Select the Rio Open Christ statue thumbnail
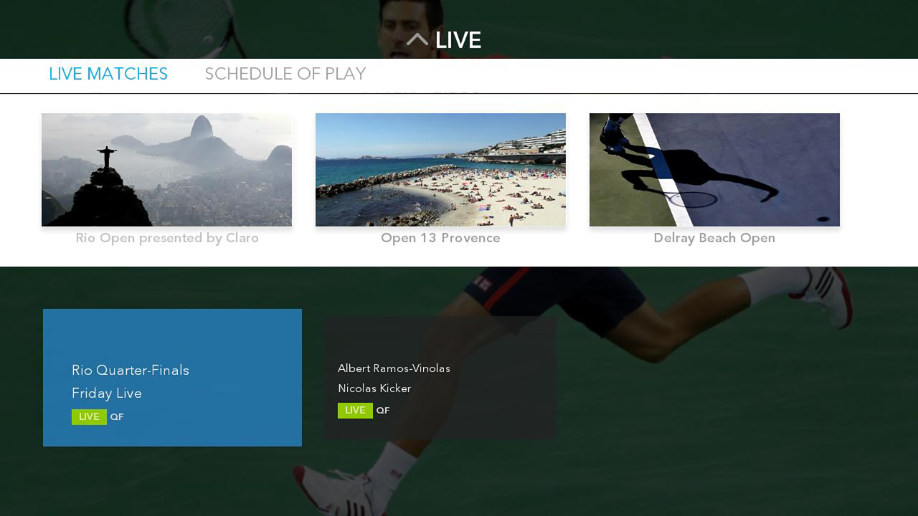The image size is (918, 516). tap(166, 170)
